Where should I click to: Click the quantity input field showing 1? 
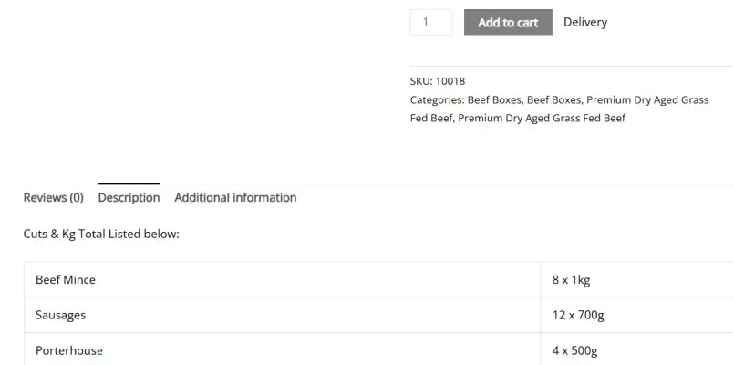tap(431, 22)
